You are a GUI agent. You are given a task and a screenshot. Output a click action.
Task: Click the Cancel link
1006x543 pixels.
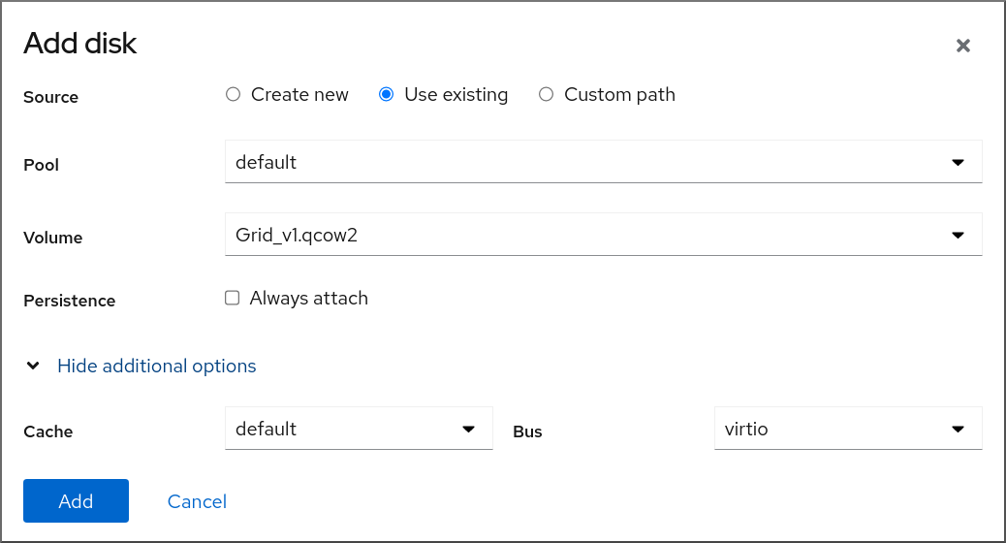pyautogui.click(x=197, y=501)
